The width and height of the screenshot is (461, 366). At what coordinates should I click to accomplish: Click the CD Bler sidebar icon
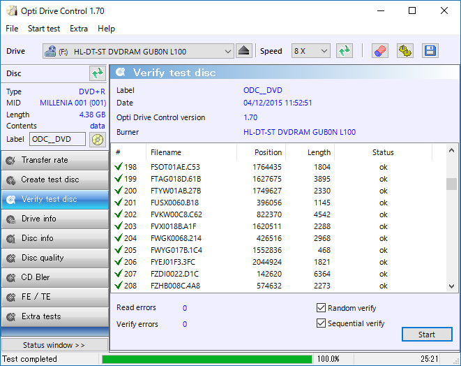(10, 278)
